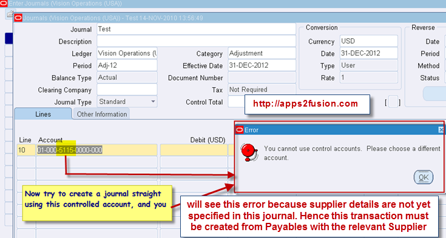
Task: Click the Debit (USD) cell for line 10
Action: (194, 150)
